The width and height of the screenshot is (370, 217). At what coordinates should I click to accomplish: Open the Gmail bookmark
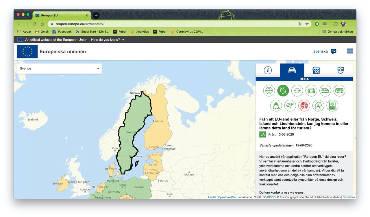click(42, 32)
